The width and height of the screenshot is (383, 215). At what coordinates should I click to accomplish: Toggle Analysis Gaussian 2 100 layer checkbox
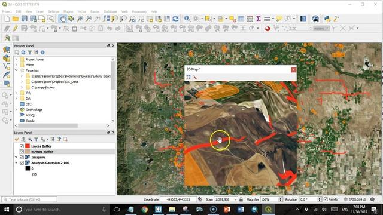(x=22, y=163)
